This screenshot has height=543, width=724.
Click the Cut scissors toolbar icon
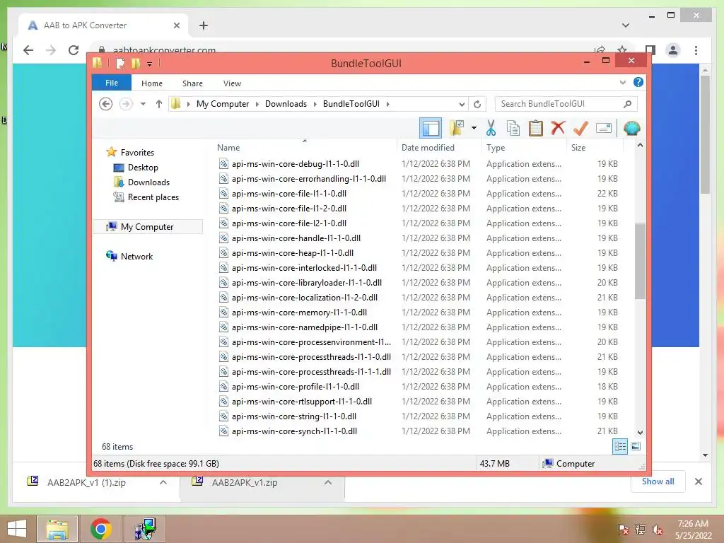[x=491, y=128]
